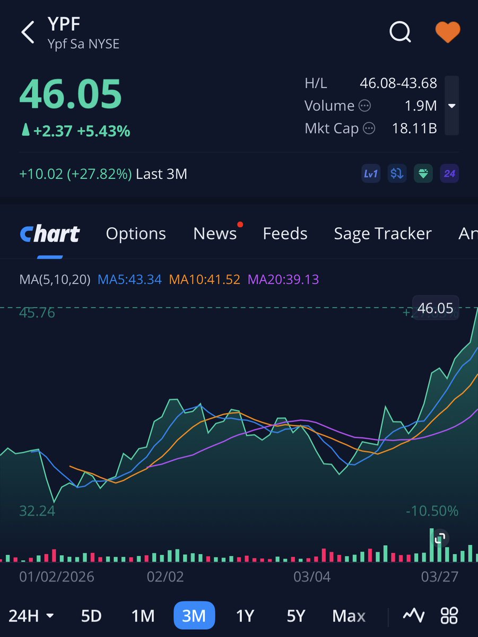Go back using the left arrow

(28, 32)
